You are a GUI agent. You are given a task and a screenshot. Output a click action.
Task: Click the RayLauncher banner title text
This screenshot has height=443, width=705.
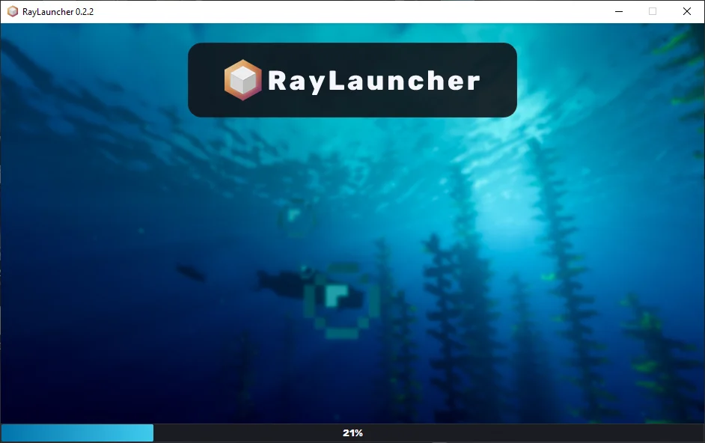coord(374,81)
